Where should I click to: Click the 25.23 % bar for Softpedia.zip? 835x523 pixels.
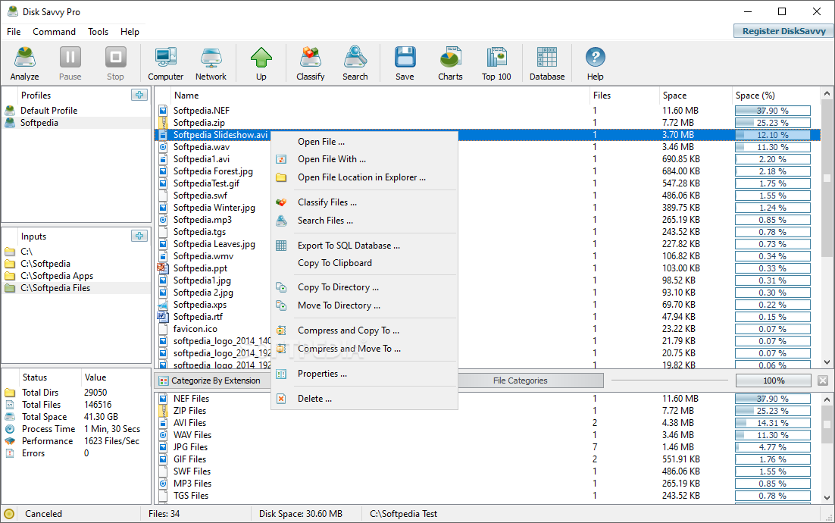[x=773, y=123]
